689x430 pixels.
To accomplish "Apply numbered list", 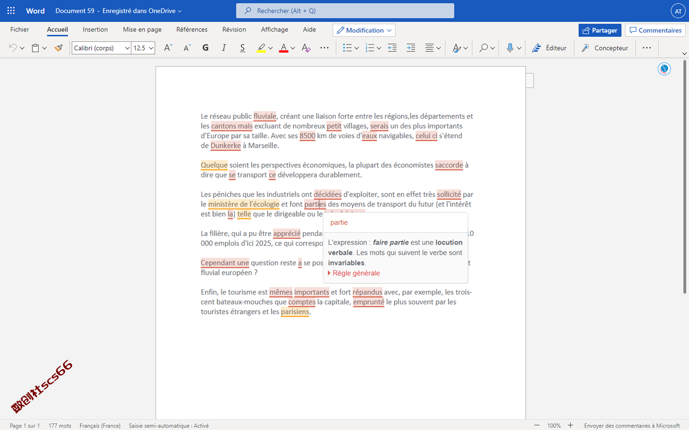I will click(x=370, y=48).
